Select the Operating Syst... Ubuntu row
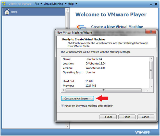Viewport: 160px width, 136px height. 105,72
